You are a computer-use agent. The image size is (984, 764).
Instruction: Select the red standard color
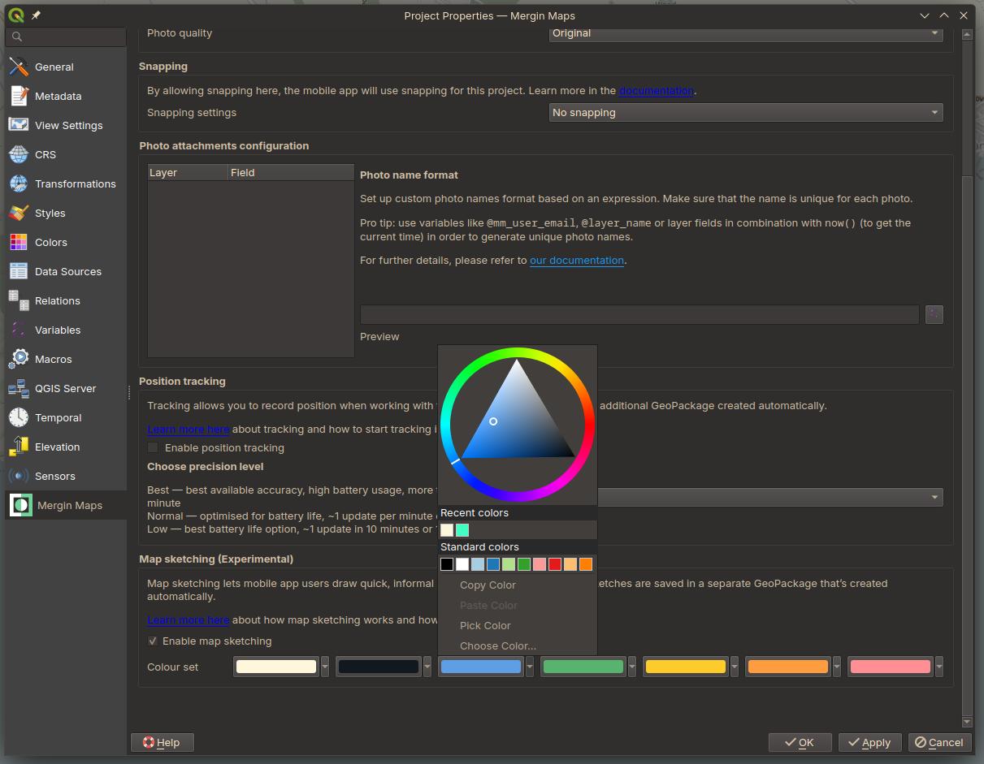pyautogui.click(x=555, y=564)
